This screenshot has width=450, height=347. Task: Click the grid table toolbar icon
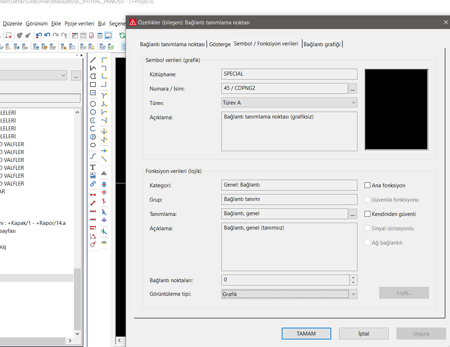(100, 35)
